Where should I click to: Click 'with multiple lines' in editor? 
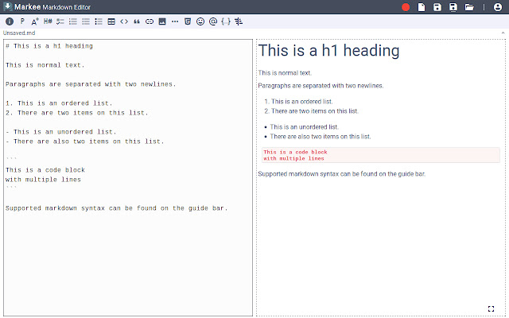43,180
